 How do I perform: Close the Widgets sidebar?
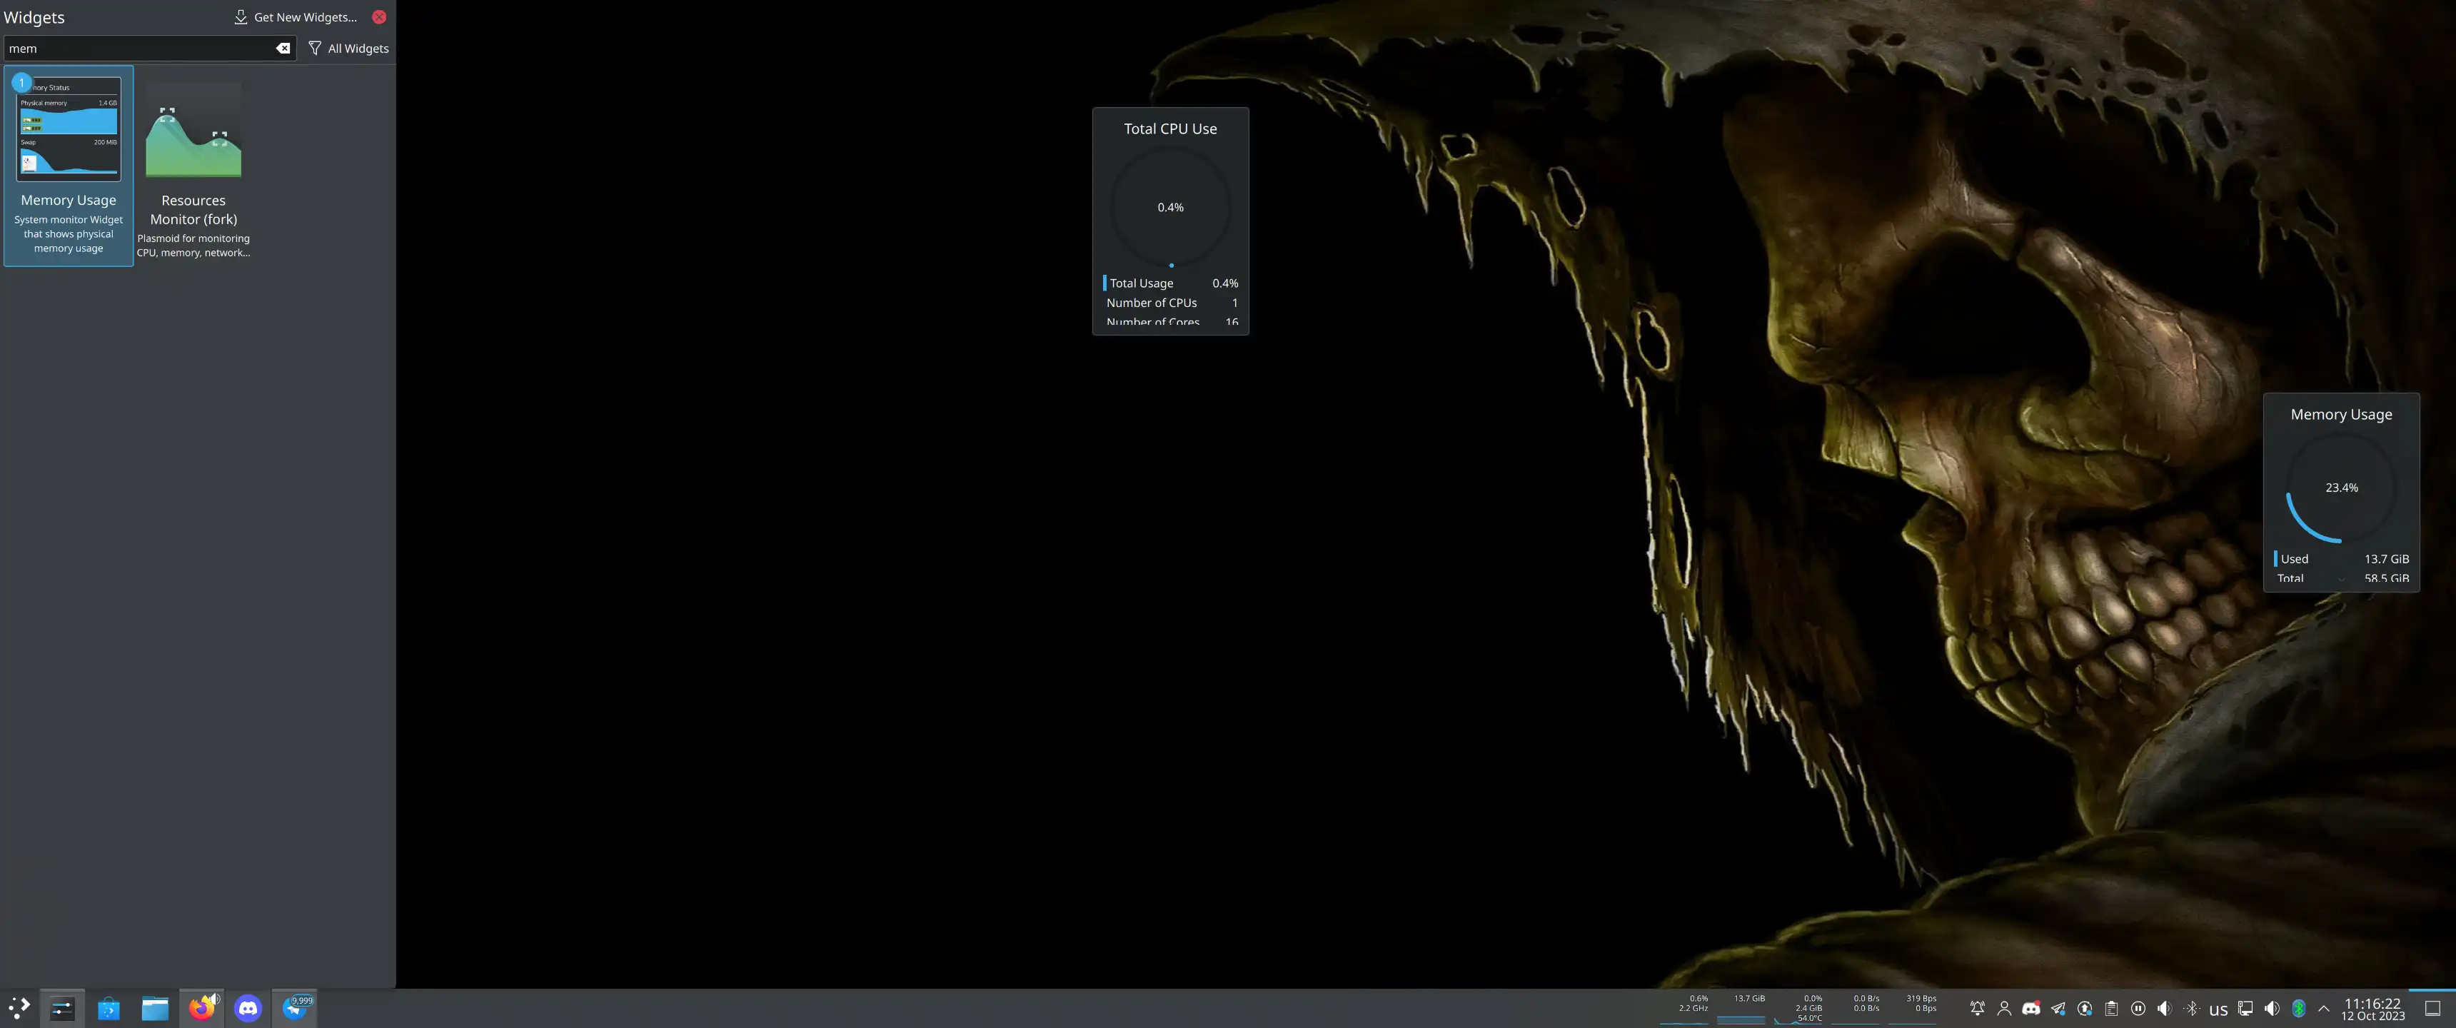tap(379, 17)
